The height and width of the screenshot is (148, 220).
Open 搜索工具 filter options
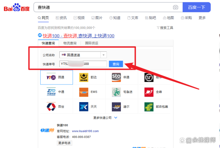click(165, 28)
